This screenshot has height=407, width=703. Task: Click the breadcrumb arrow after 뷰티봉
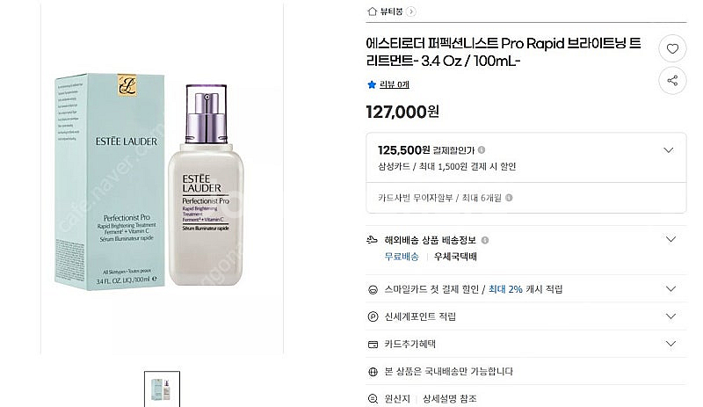point(411,11)
